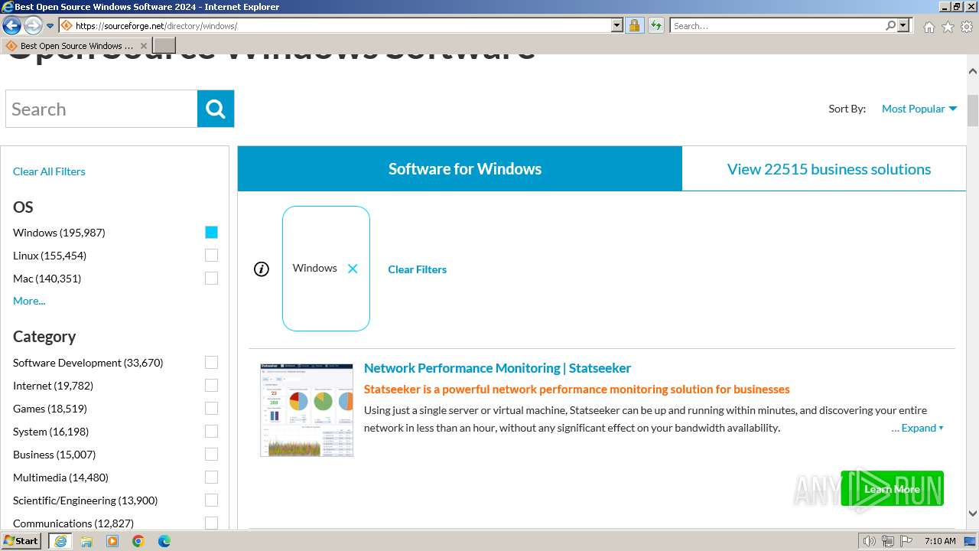The image size is (979, 551).
Task: Click the Action Center flag icon
Action: [x=906, y=541]
